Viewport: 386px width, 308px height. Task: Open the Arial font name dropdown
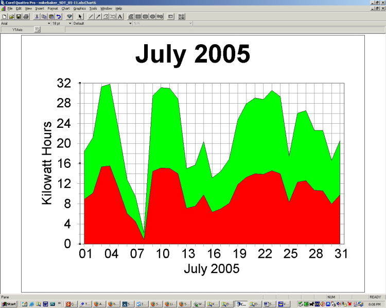point(49,23)
